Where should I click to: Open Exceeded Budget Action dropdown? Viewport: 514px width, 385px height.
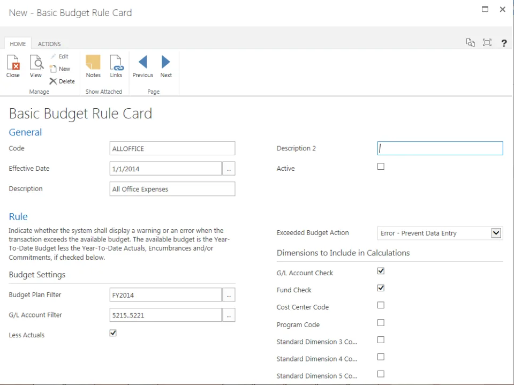coord(496,233)
